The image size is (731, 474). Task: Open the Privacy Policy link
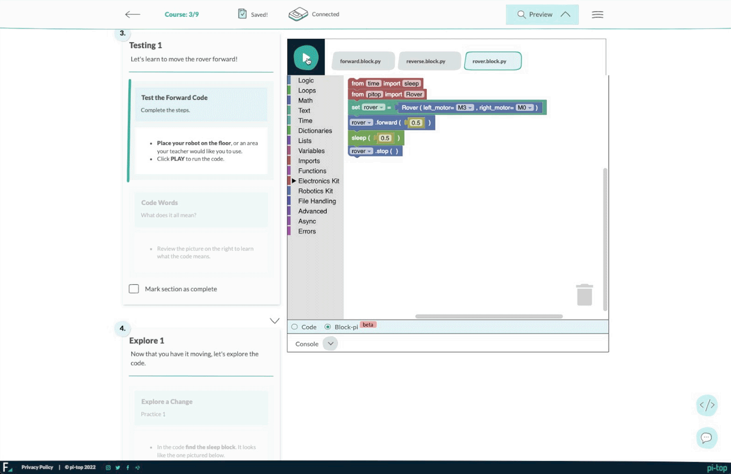37,467
